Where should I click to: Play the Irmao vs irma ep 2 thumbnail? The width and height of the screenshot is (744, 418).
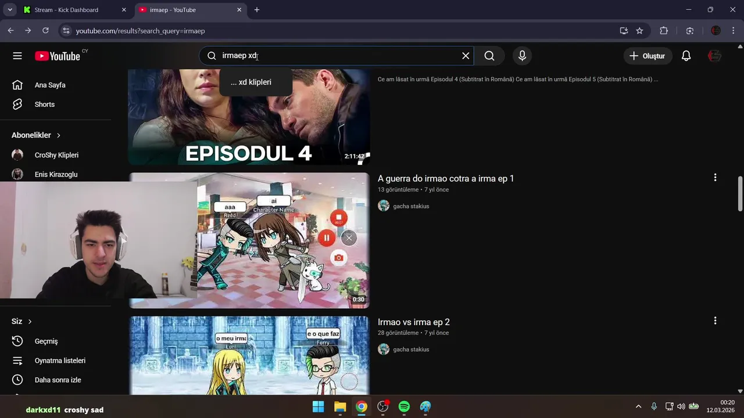249,355
